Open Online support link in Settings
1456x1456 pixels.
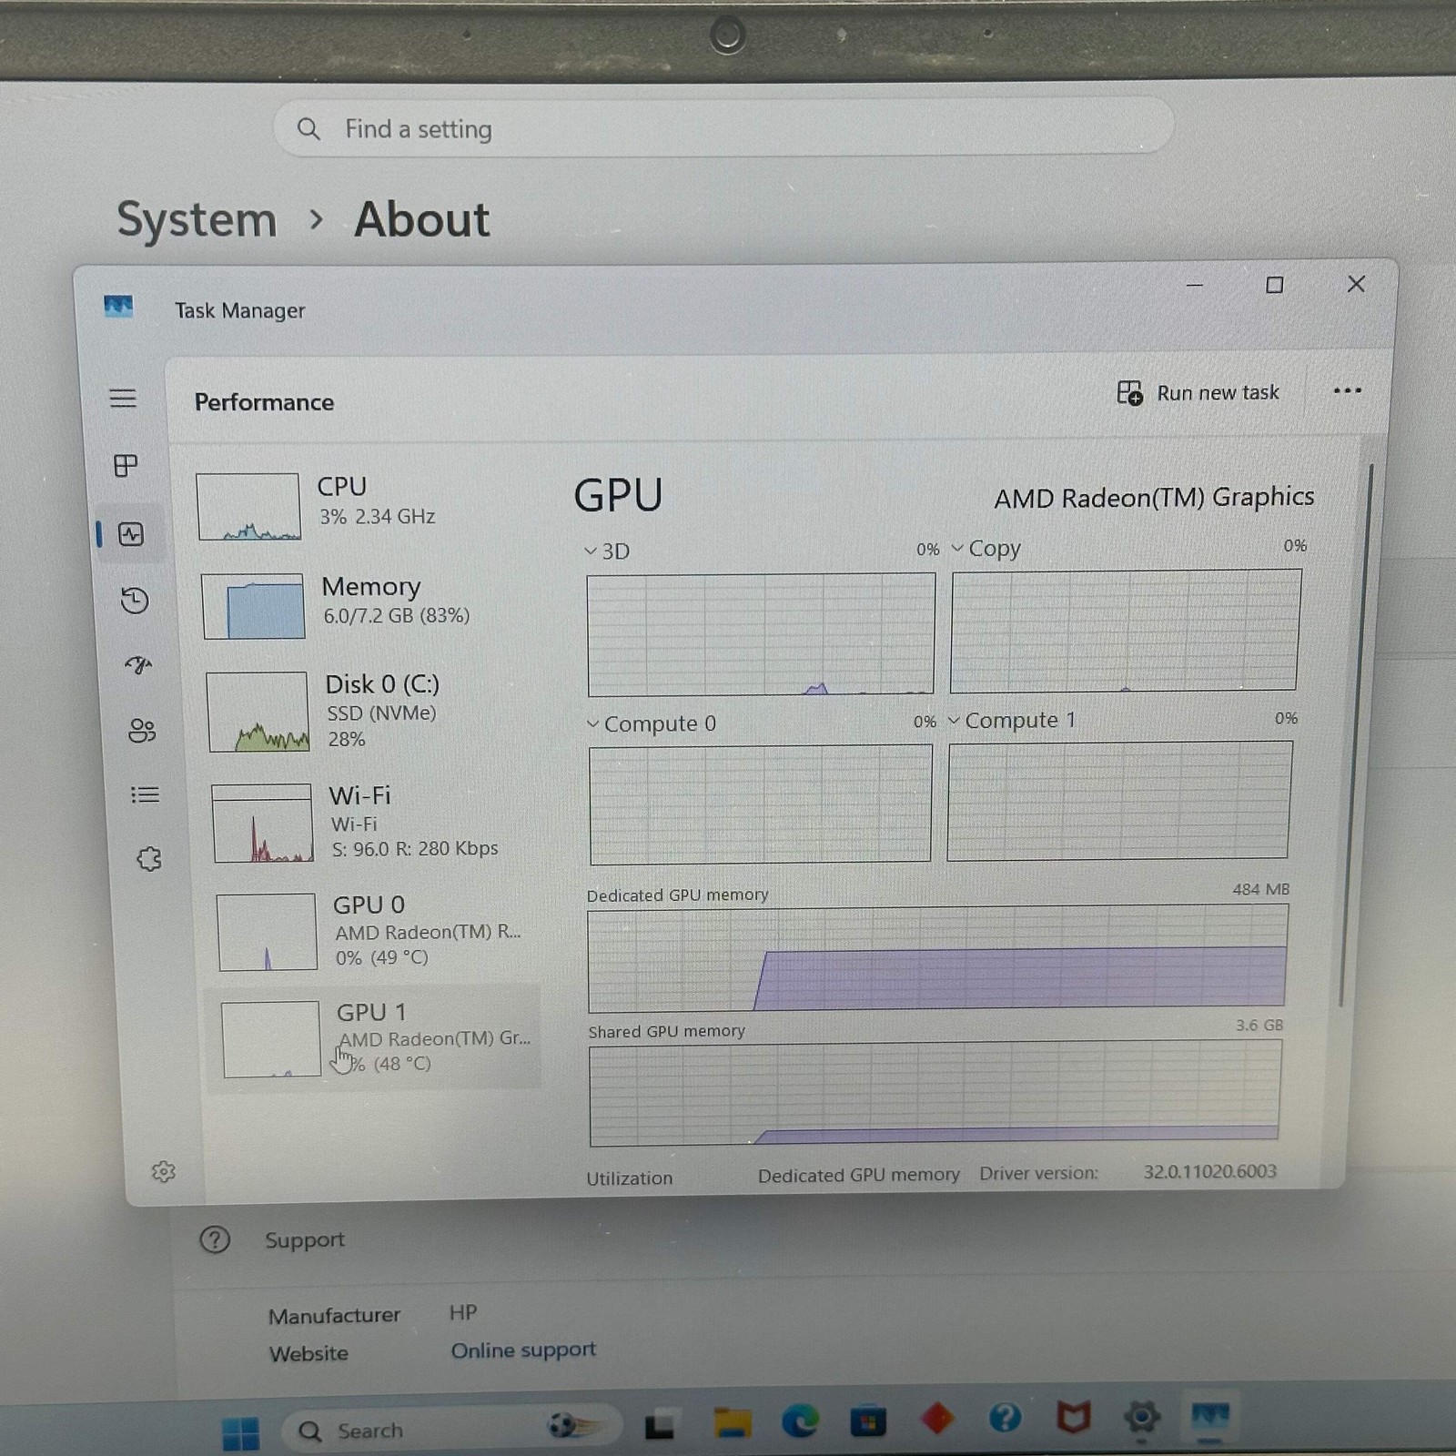(523, 1350)
